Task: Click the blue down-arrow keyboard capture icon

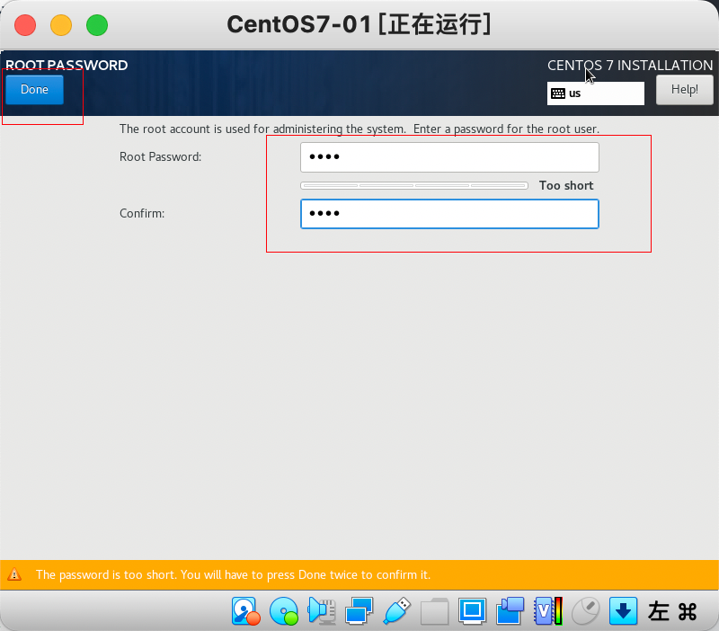Action: tap(623, 611)
